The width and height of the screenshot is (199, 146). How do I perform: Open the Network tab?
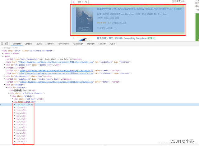pos(50,44)
